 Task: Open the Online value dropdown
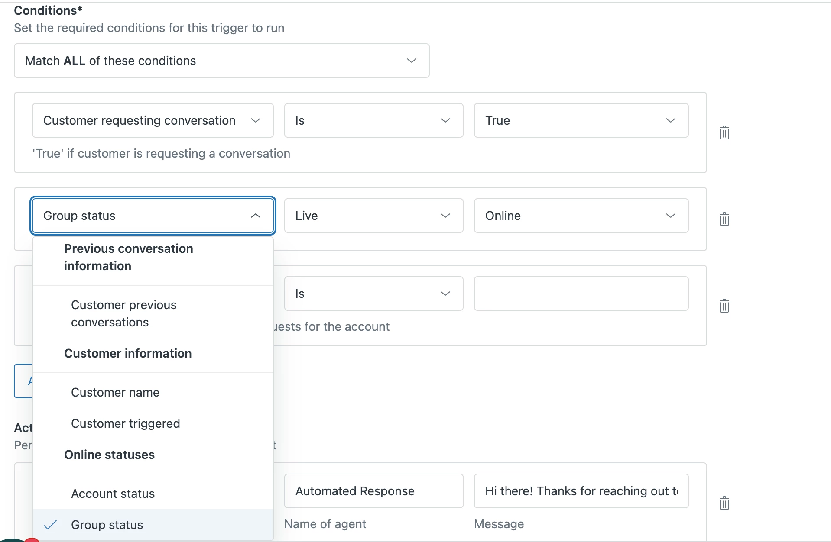coord(581,216)
